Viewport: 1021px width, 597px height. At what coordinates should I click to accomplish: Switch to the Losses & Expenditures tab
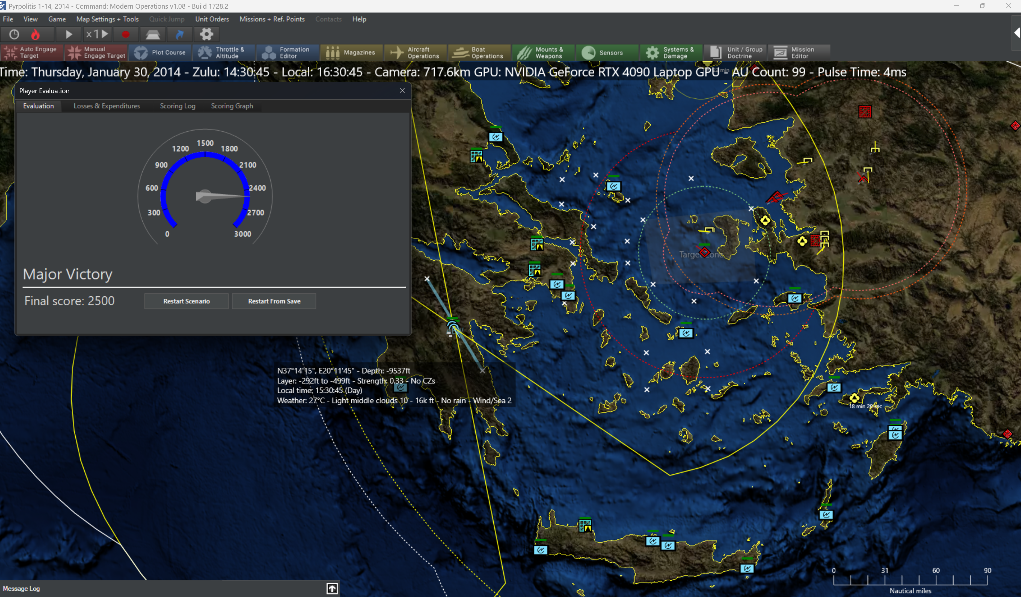click(x=106, y=106)
